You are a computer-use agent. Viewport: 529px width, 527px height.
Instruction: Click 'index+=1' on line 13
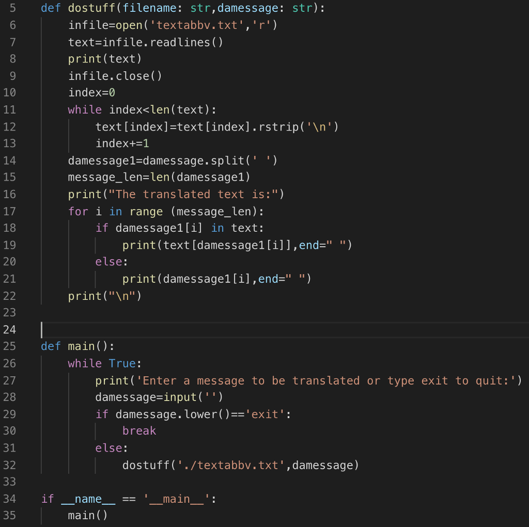pos(122,143)
